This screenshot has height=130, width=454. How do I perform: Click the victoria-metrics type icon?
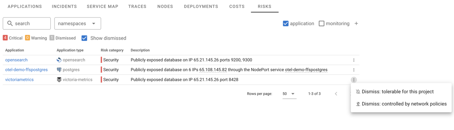[x=59, y=80]
